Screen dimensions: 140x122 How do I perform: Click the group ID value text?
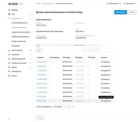50,32
